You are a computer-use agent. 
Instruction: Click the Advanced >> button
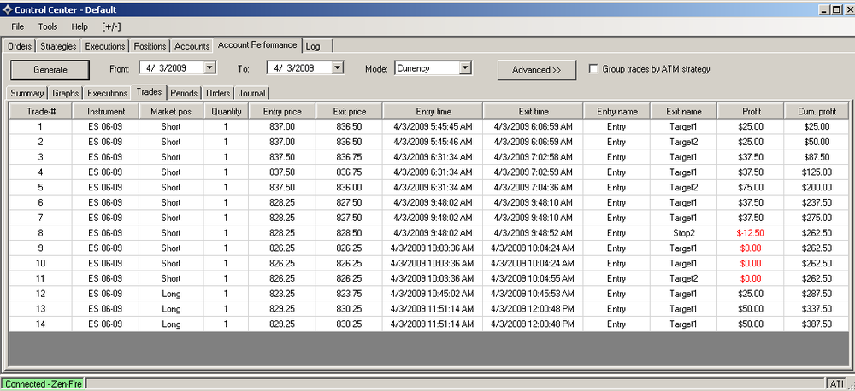537,70
